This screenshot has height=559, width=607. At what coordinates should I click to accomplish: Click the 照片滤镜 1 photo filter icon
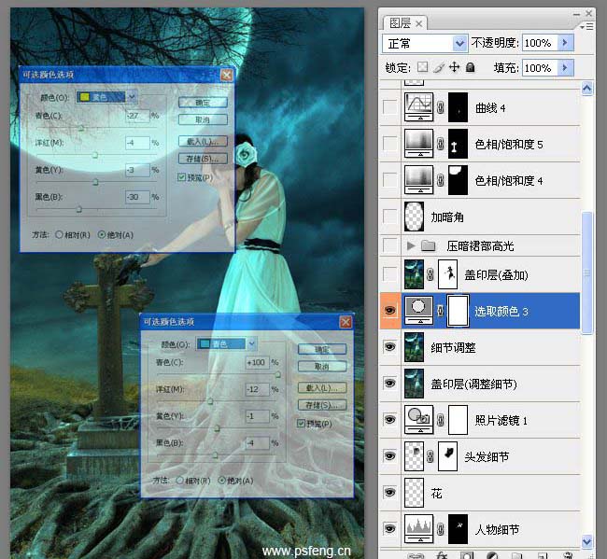(419, 420)
